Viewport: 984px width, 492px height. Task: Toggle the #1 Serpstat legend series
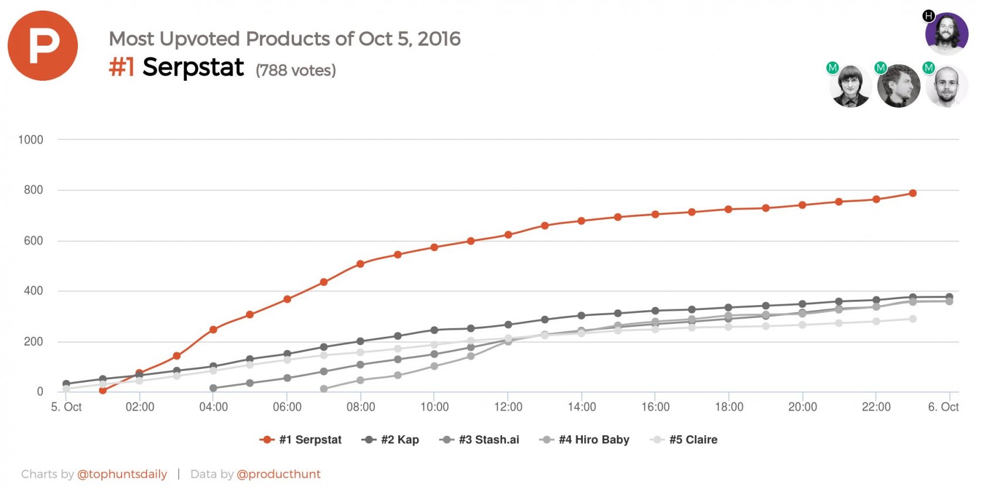301,440
